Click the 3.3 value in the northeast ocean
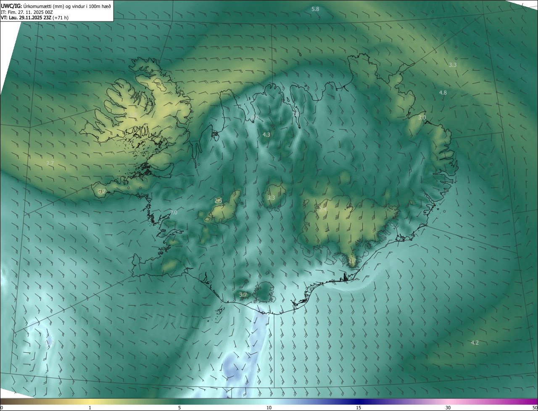 [453, 65]
